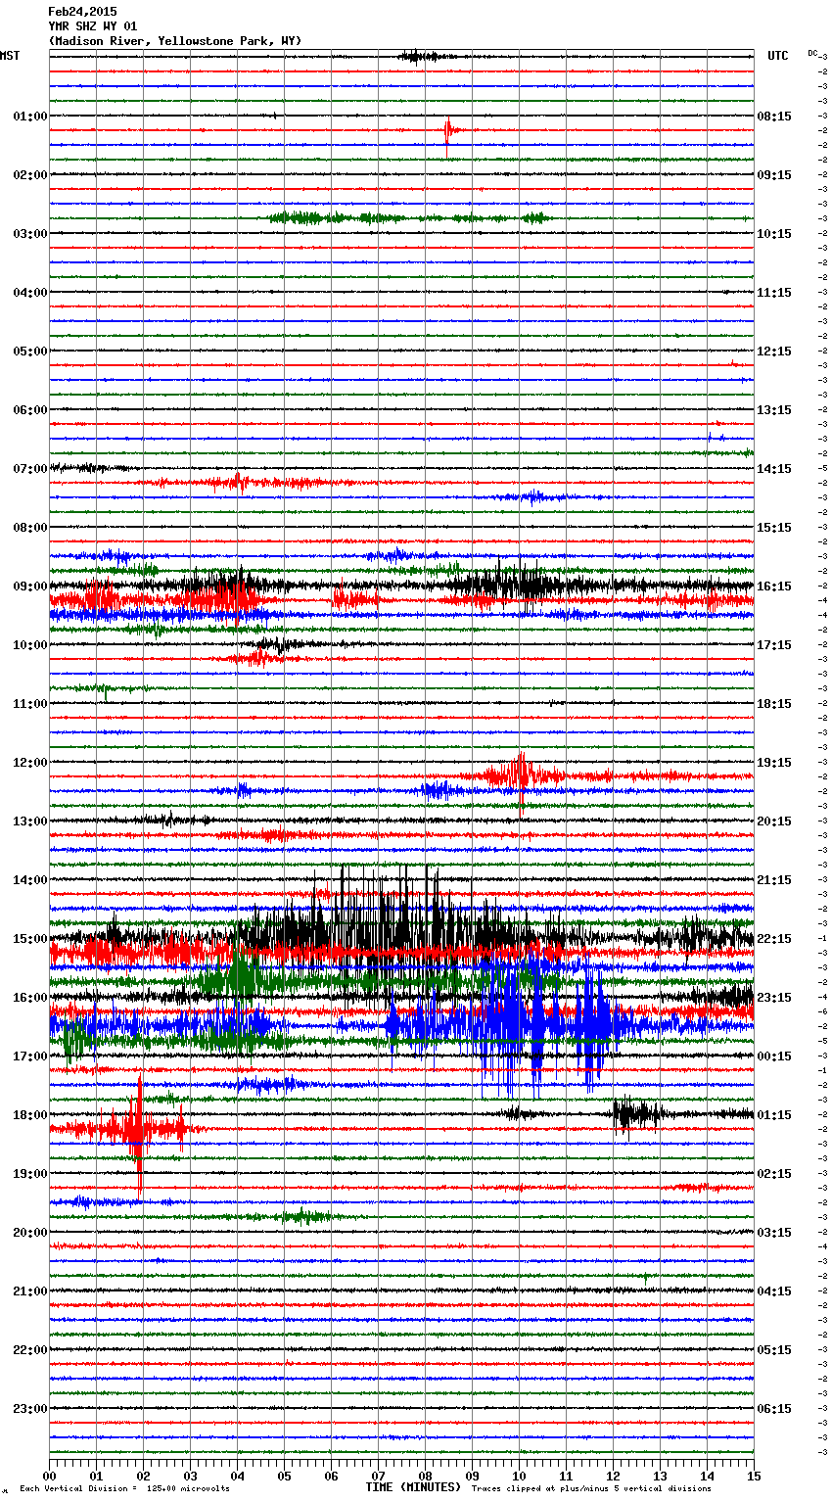Click the 10 minute axis tick label

pyautogui.click(x=519, y=1475)
